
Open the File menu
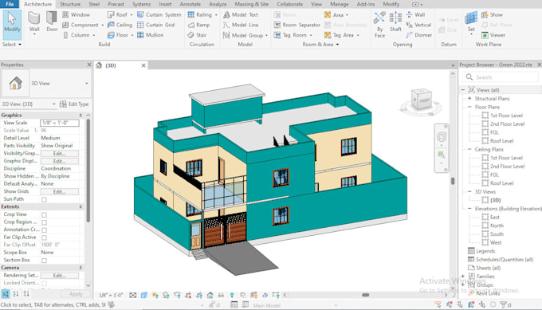tap(10, 4)
